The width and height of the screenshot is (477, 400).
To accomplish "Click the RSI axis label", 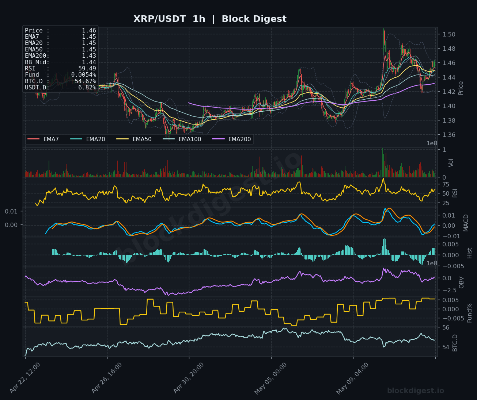I will click(x=455, y=193).
